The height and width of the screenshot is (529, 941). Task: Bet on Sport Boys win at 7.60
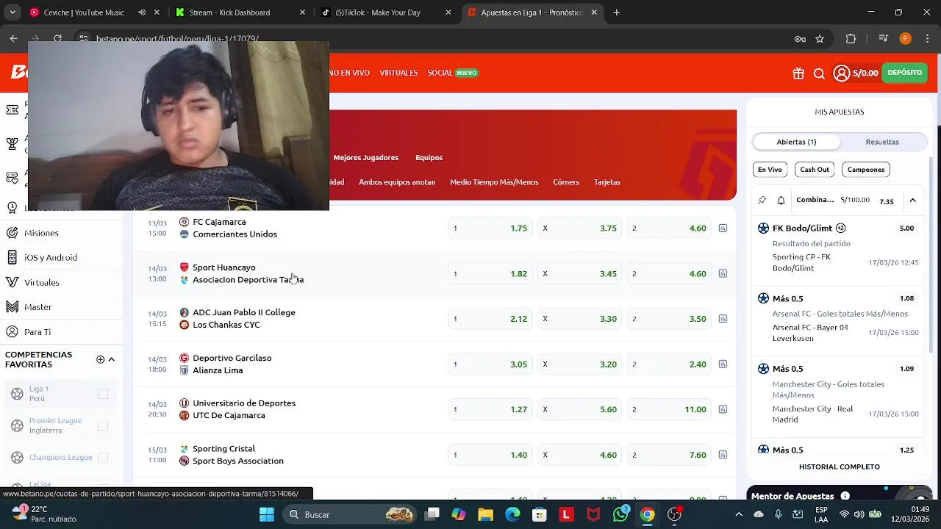click(x=669, y=455)
